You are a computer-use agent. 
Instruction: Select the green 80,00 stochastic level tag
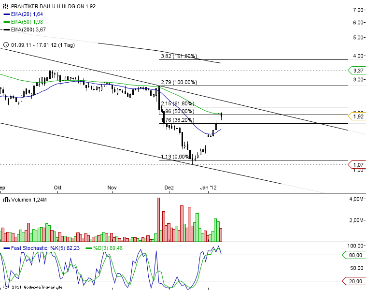click(x=353, y=255)
